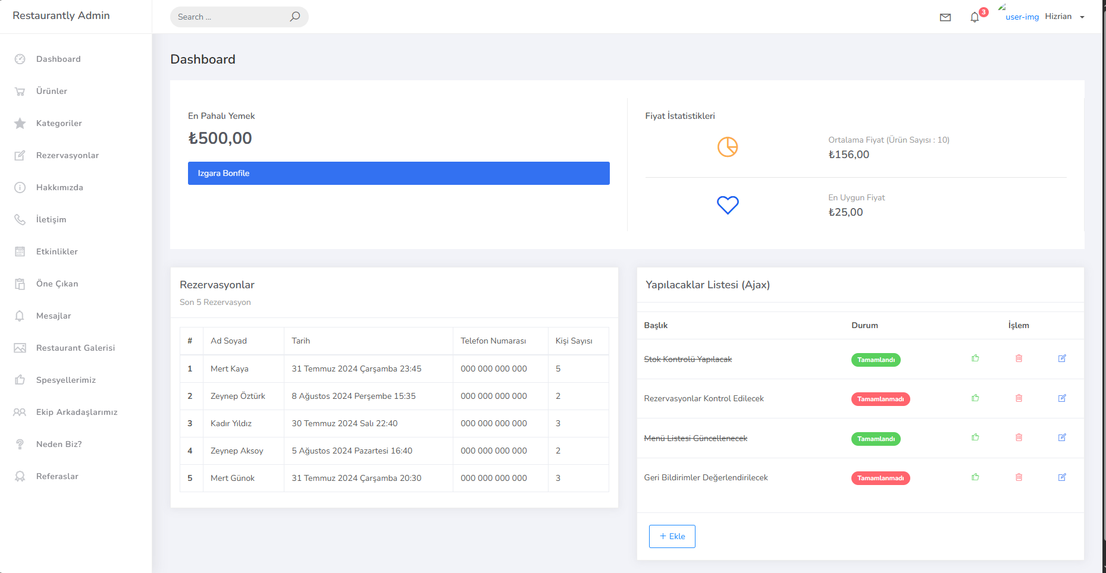
Task: Click the Ekle button to add task
Action: coord(672,536)
